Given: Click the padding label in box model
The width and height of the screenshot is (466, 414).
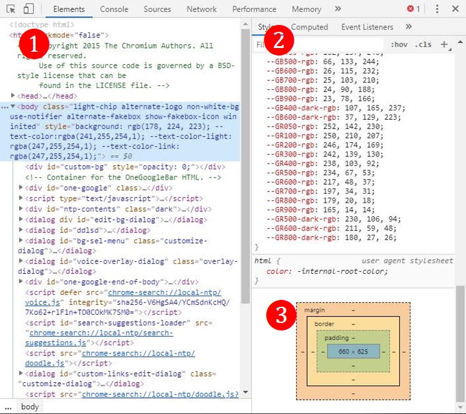Looking at the screenshot, I should pyautogui.click(x=336, y=338).
